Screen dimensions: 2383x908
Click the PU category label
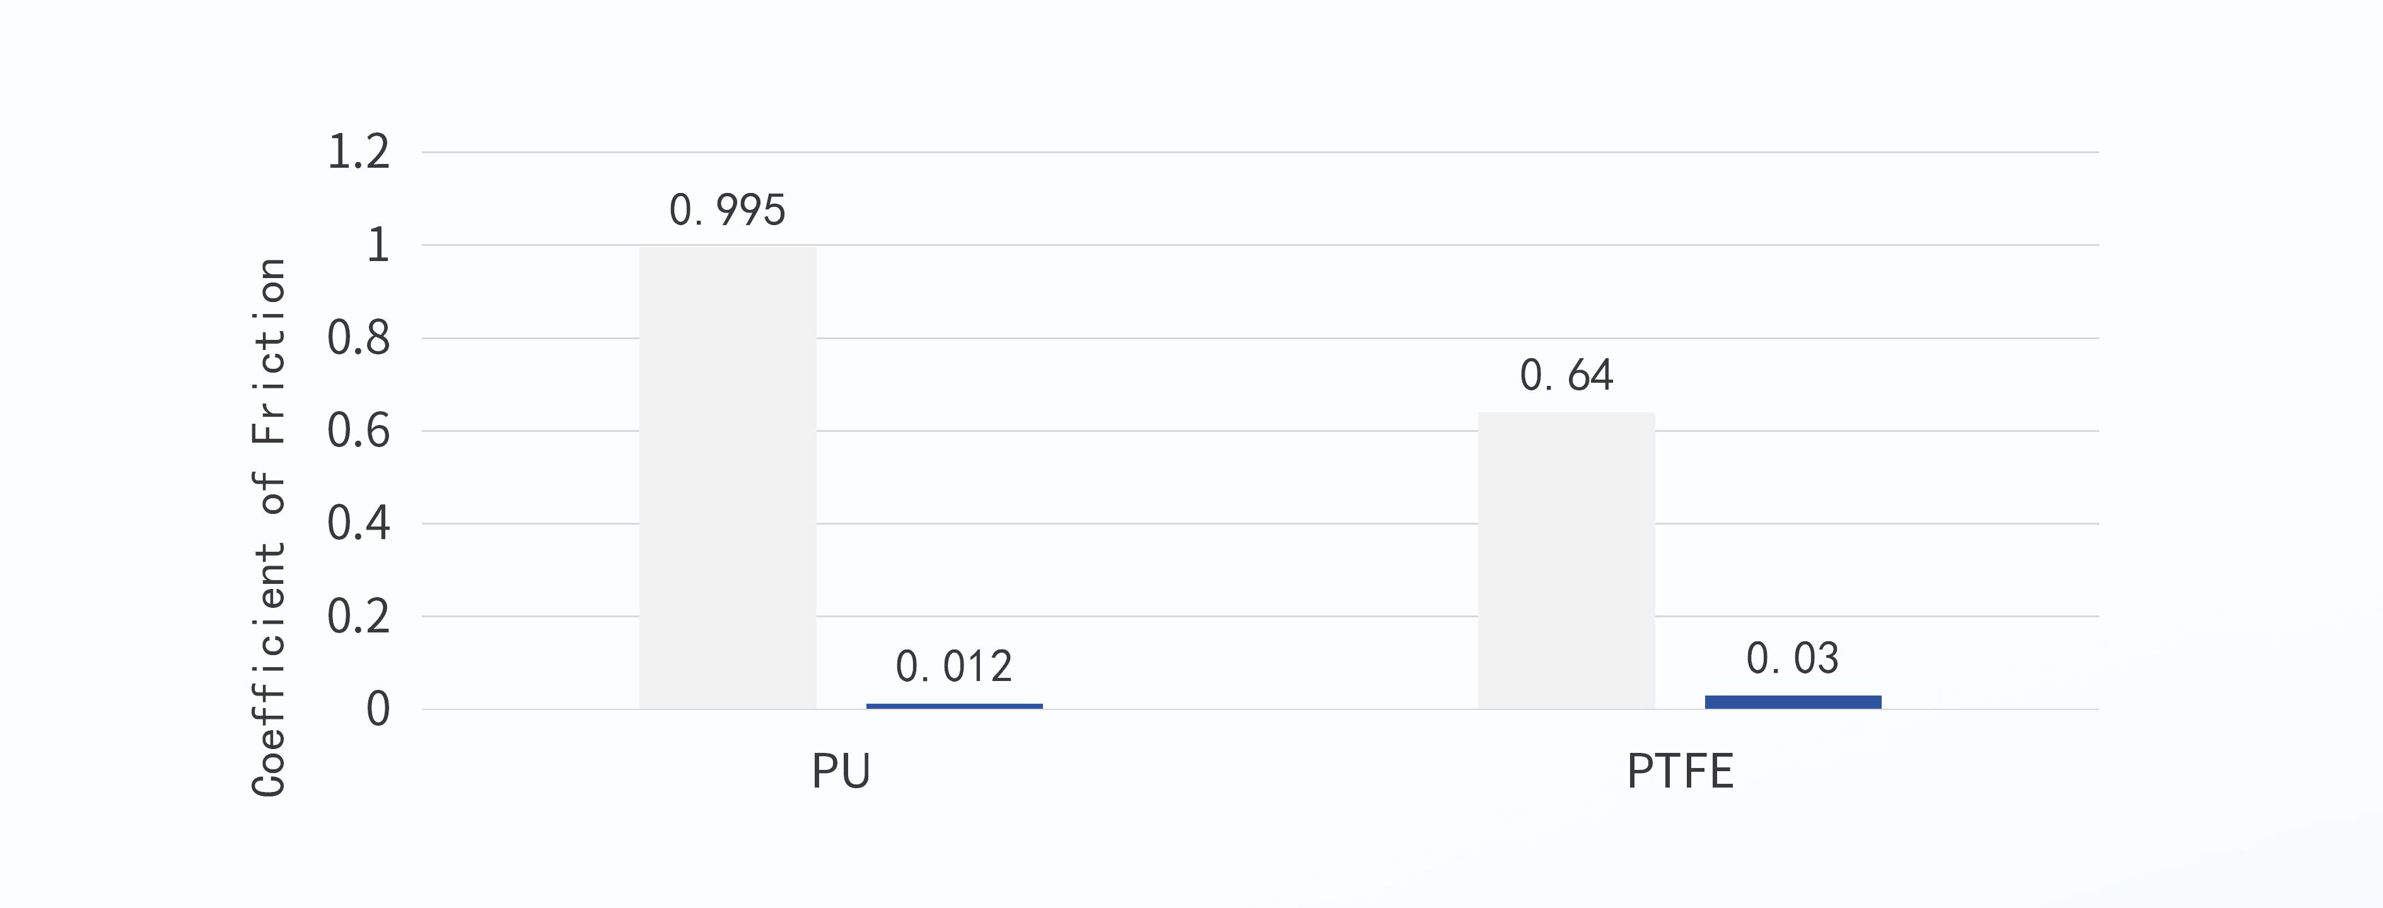click(841, 771)
